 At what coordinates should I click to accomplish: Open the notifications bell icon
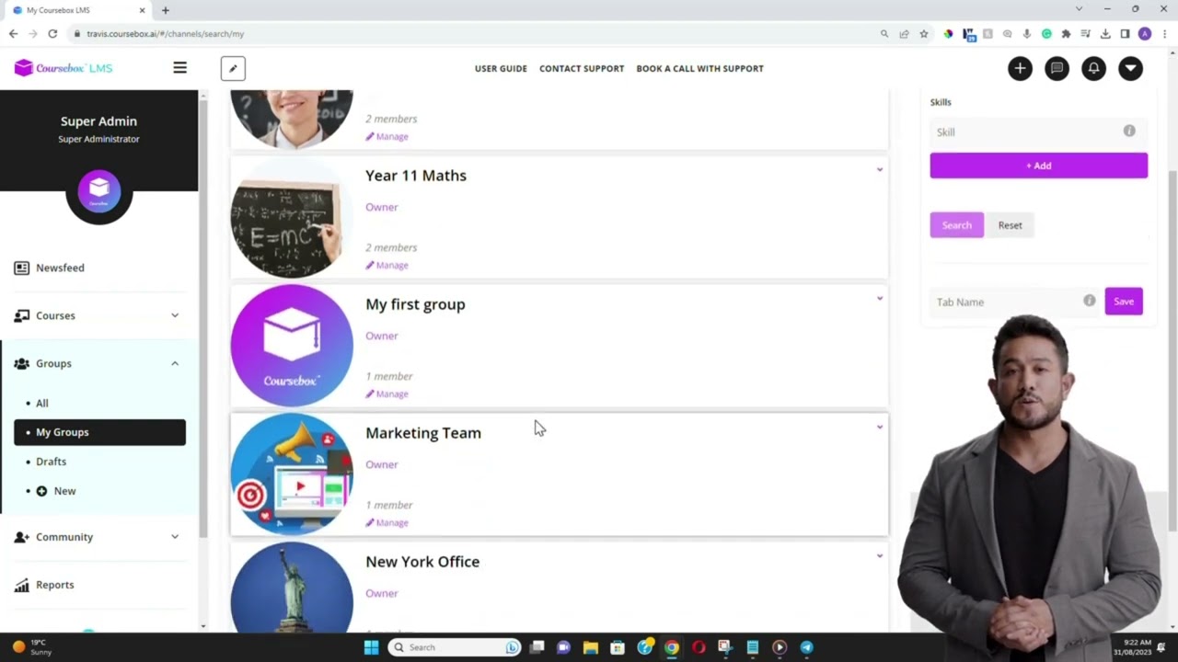1093,68
